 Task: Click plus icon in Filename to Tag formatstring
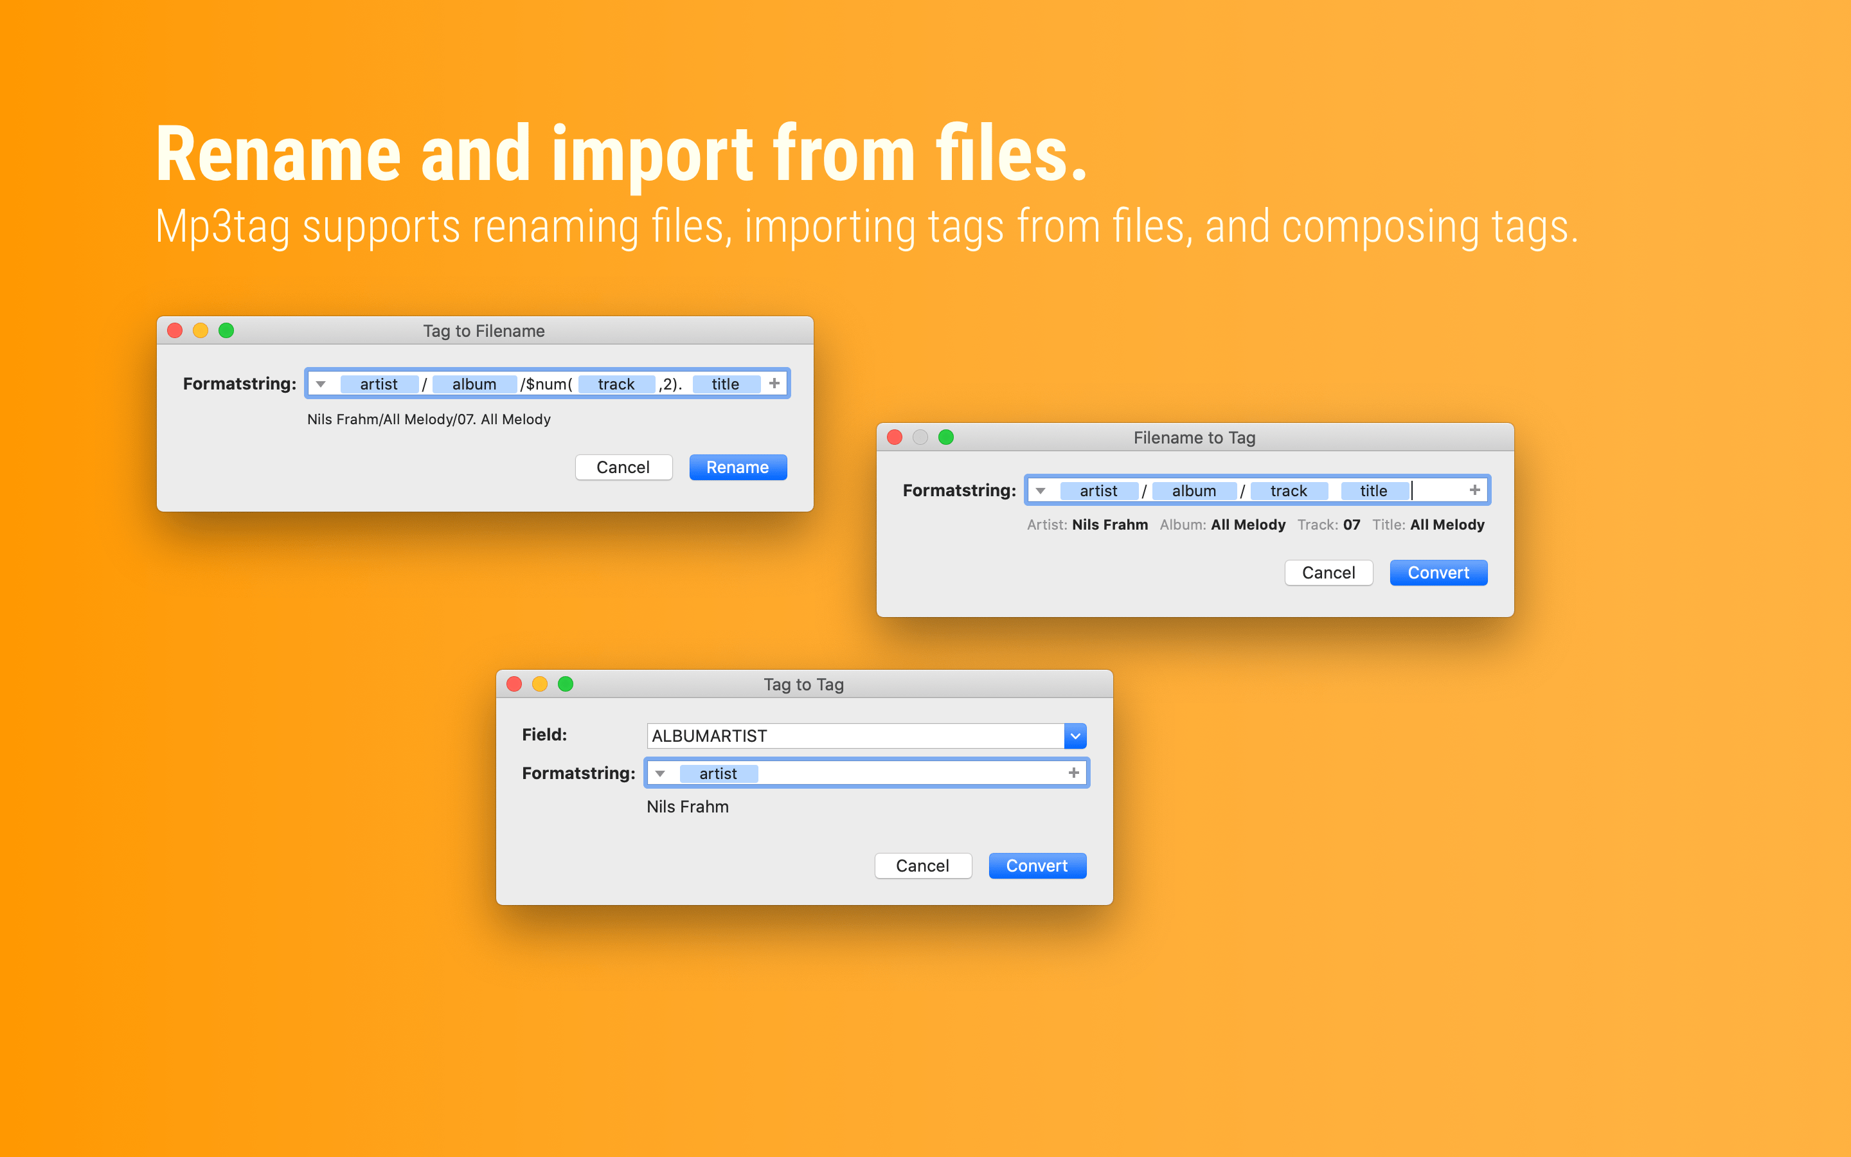click(1474, 490)
